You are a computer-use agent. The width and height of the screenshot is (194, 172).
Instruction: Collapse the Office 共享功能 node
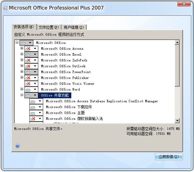(x=22, y=95)
